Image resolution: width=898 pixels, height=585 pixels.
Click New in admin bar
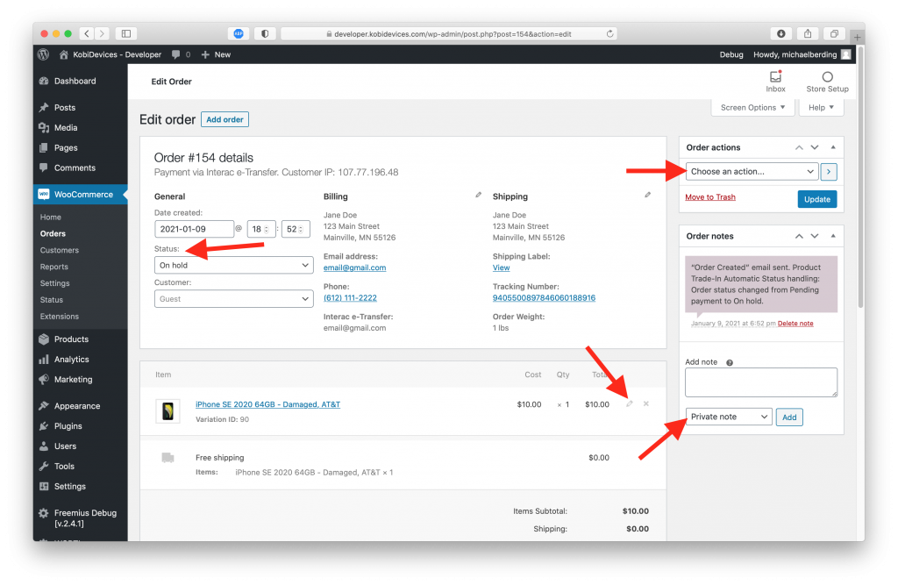pos(216,54)
